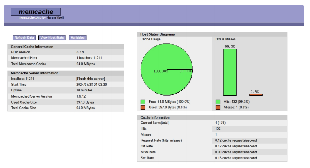Image resolution: width=310 pixels, height=168 pixels.
Task: Select Start Time value 2024/07/28 01:03:30
Action: (x=92, y=85)
